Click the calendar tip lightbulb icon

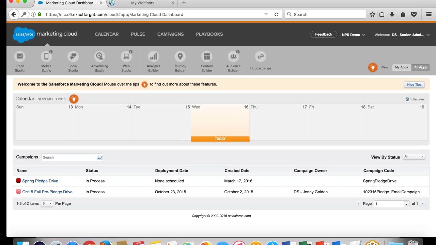tap(74, 99)
